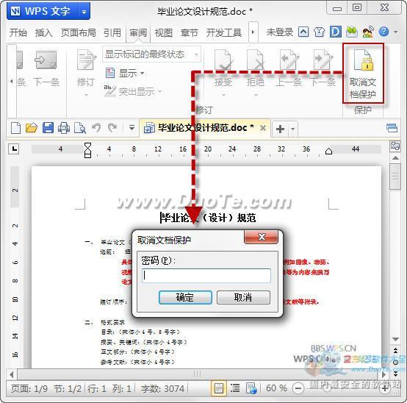Click the Page layout view icon in status bar
Viewport: 407px width, 403px height.
click(x=218, y=388)
